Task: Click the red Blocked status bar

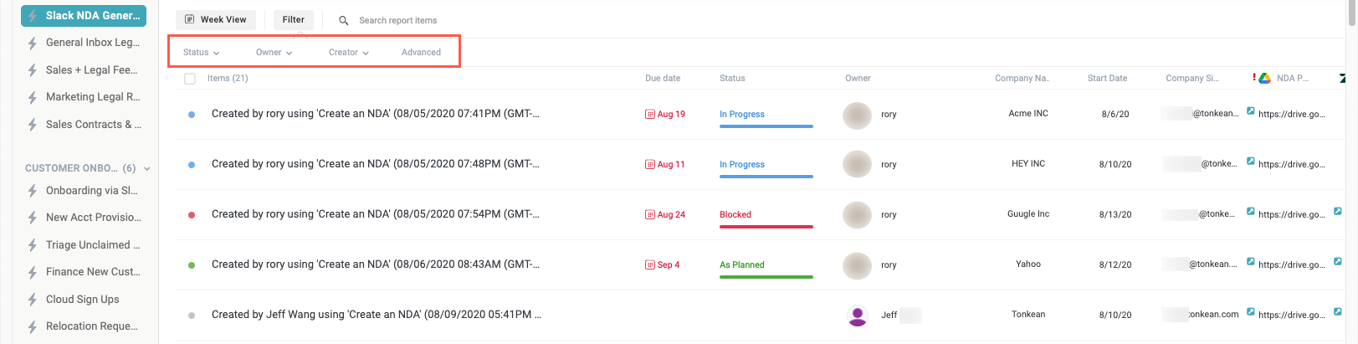Action: 766,226
